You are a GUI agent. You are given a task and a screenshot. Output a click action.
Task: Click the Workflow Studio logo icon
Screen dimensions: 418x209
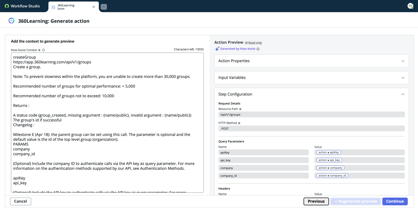click(7, 6)
